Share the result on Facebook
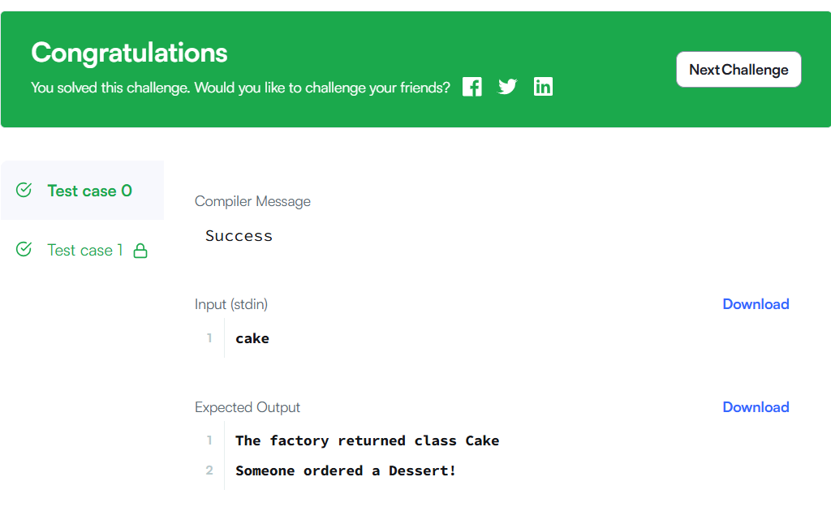Screen dimensions: 831x507 pyautogui.click(x=472, y=87)
